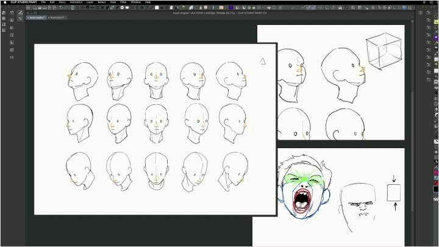The image size is (439, 247).
Task: Click the Undo arrow in the command bar
Action: pyautogui.click(x=61, y=7)
